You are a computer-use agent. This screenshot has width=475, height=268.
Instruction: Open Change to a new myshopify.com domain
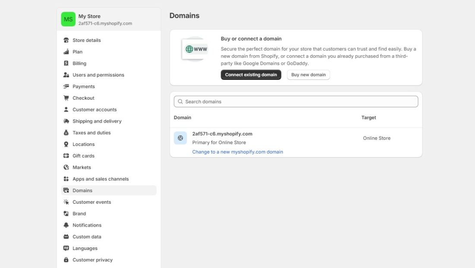237,151
